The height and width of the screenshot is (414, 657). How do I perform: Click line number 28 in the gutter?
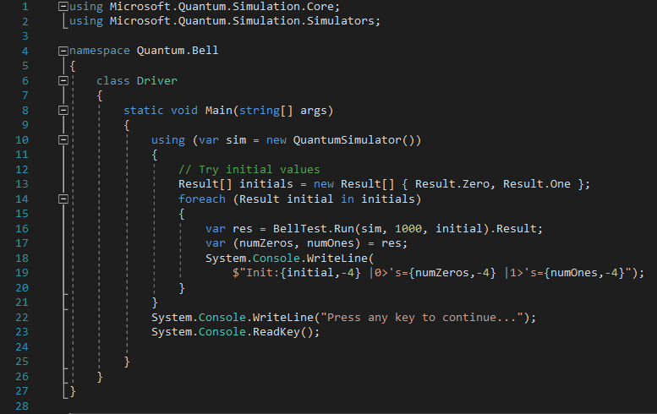(22, 406)
